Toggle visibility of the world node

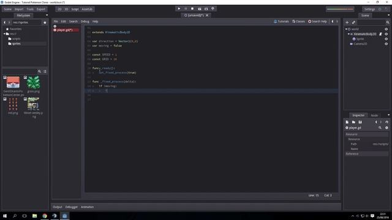tap(386, 29)
